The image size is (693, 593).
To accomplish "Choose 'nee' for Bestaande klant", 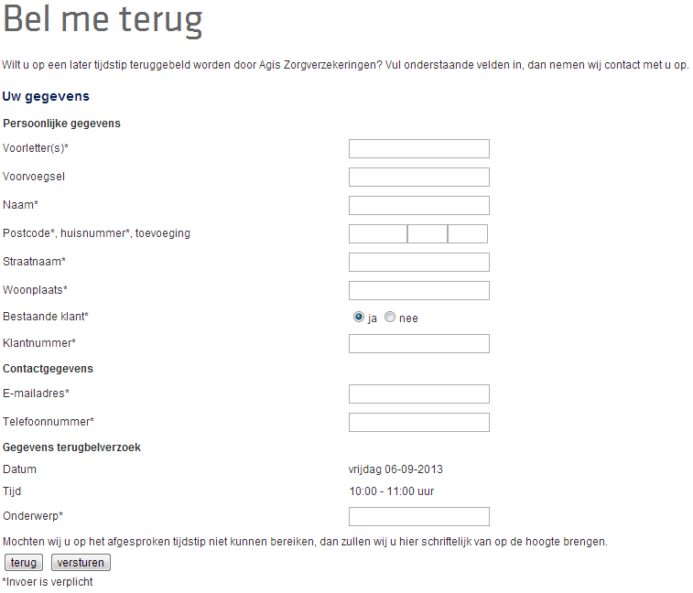I will tap(390, 318).
